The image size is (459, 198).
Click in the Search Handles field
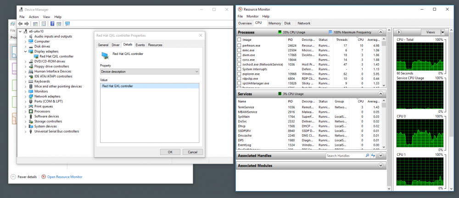pos(346,155)
